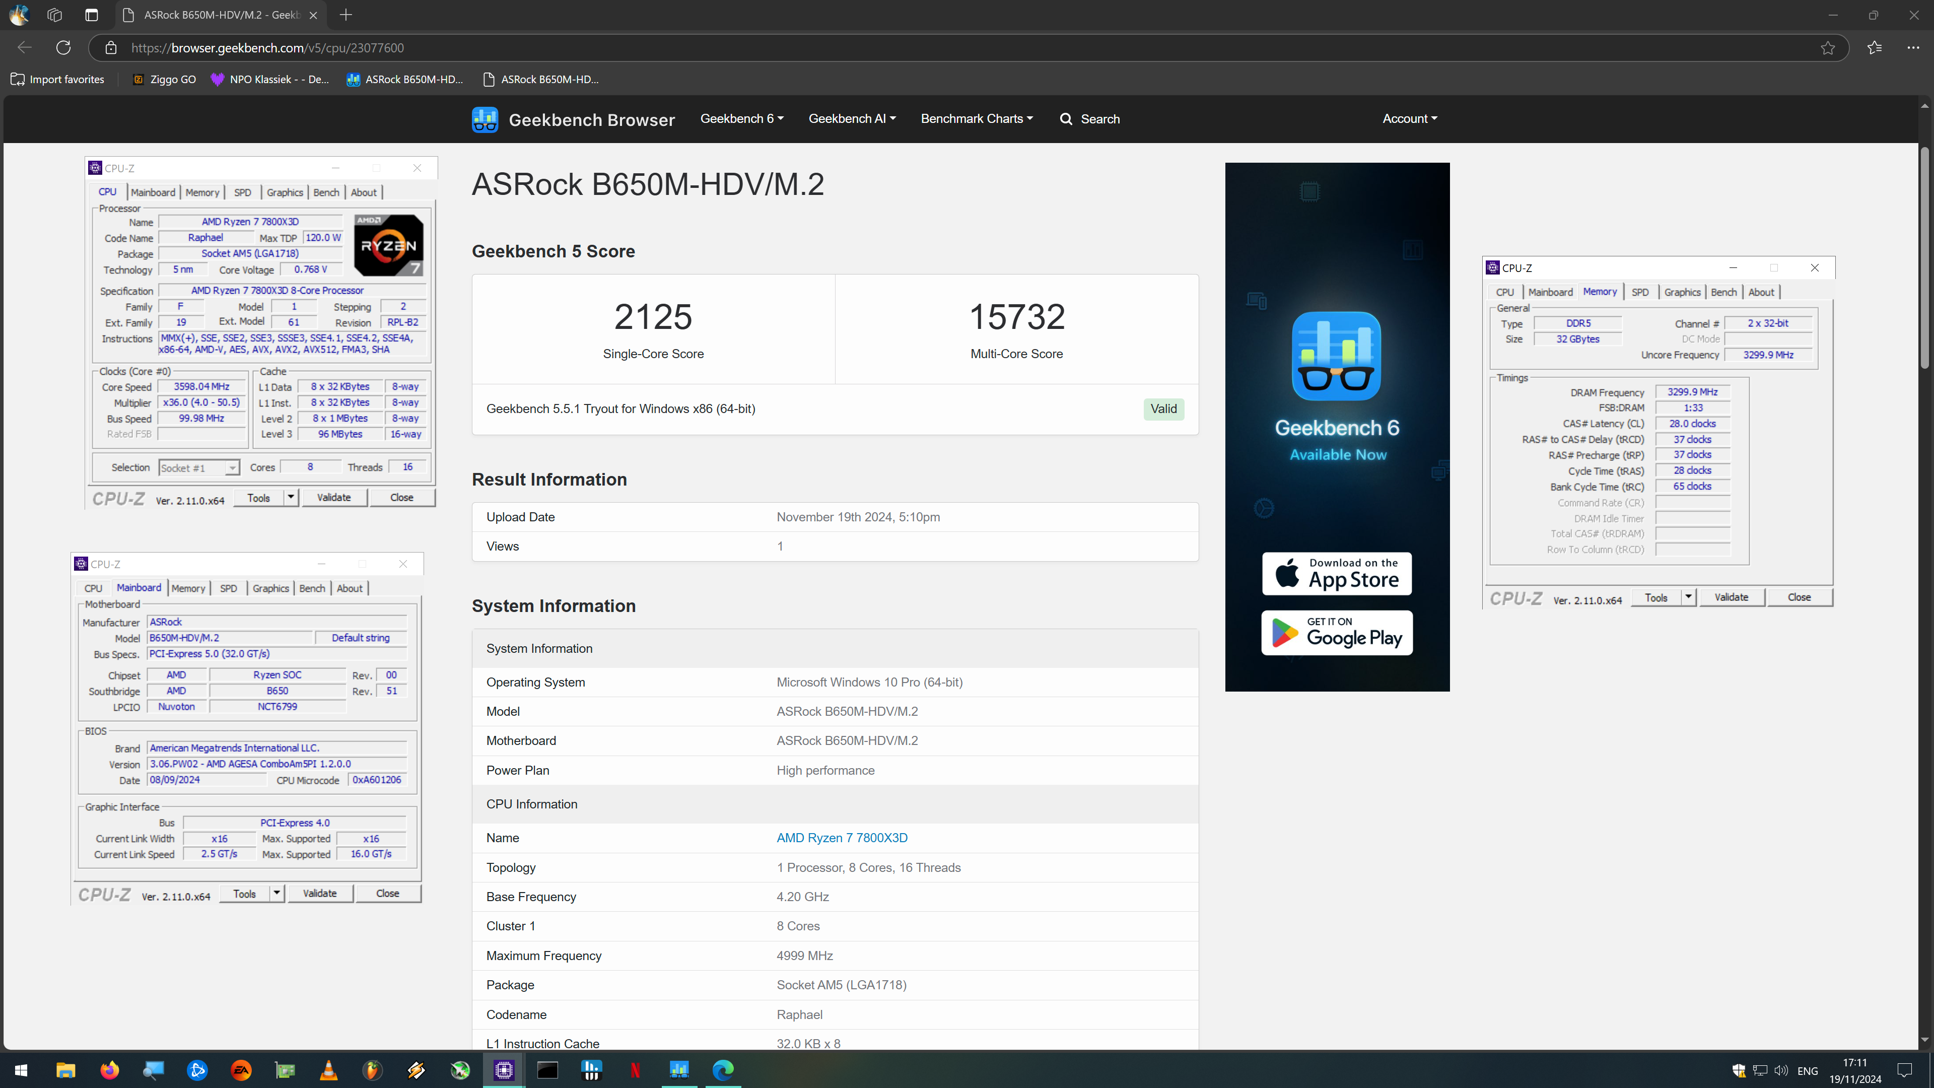Image resolution: width=1934 pixels, height=1088 pixels.
Task: Open the AMD Ryzen 7 7800X3D link
Action: click(x=842, y=838)
